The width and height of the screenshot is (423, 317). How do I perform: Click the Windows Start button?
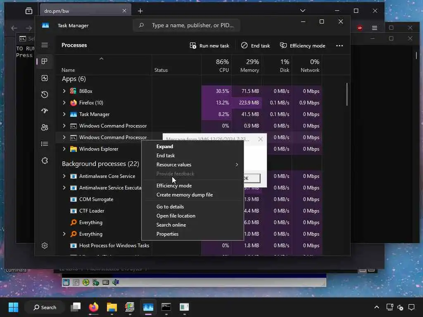pyautogui.click(x=13, y=307)
